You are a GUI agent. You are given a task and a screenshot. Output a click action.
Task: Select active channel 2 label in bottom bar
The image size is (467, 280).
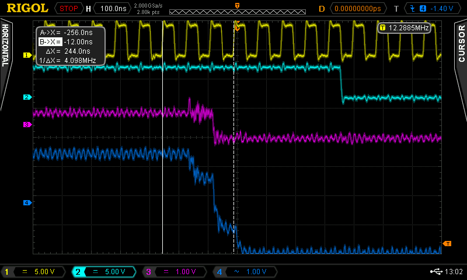click(x=78, y=272)
